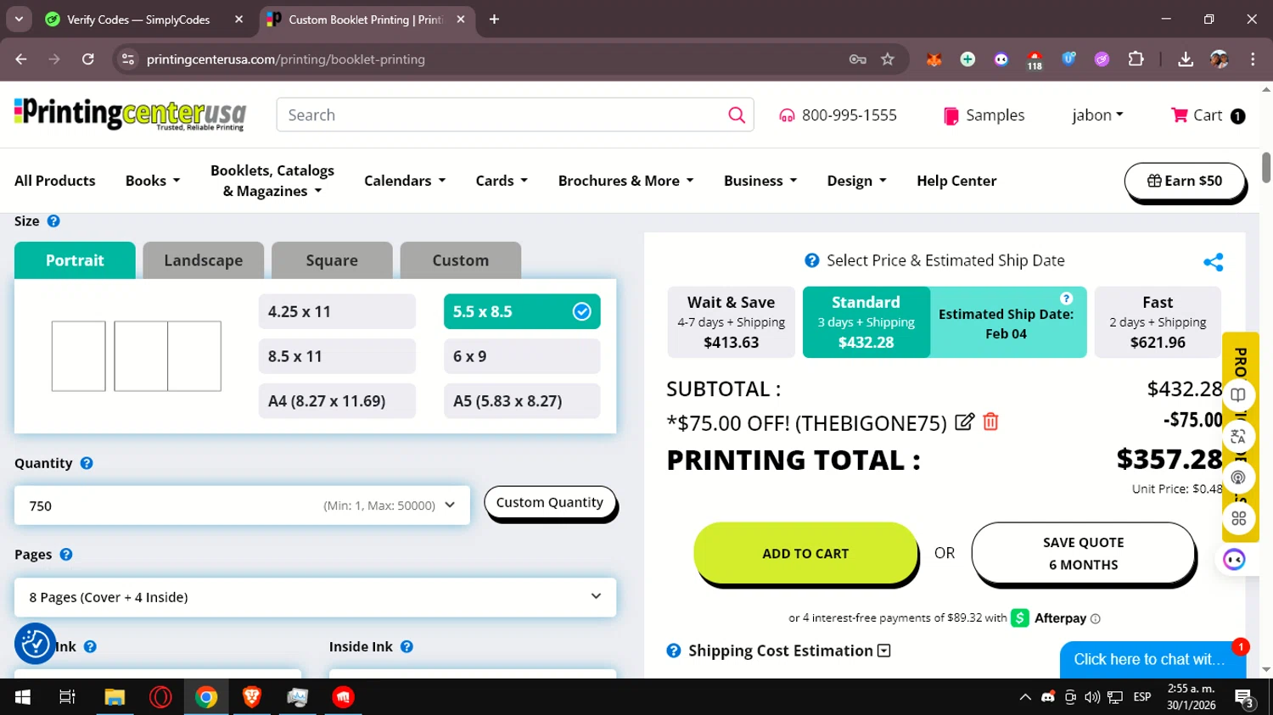Click the Samples document icon
Viewport: 1273px width, 715px height.
pyautogui.click(x=951, y=116)
